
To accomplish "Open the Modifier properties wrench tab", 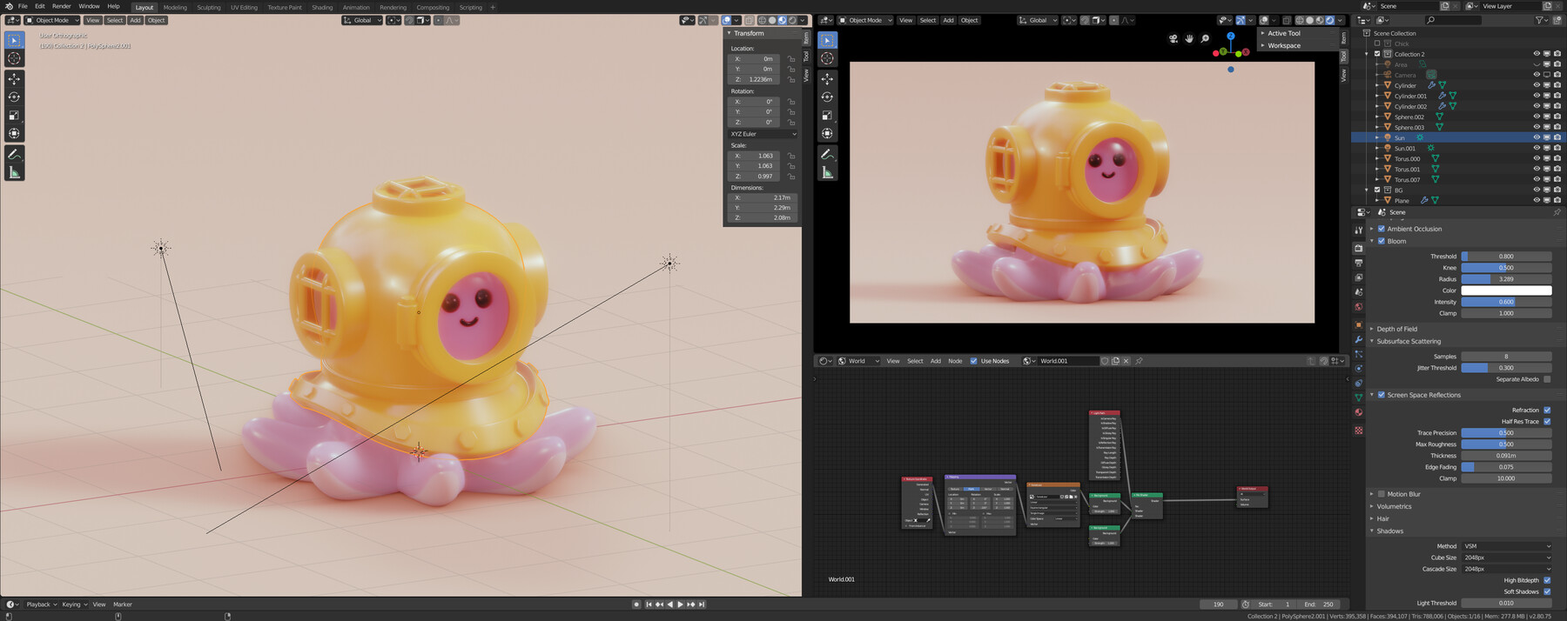I will [1358, 339].
